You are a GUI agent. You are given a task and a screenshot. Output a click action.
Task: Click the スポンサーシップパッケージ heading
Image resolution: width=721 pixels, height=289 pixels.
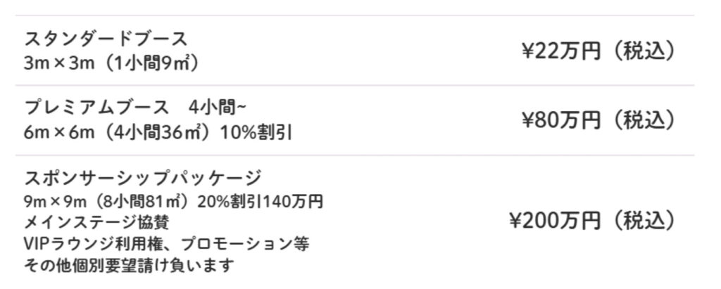143,177
